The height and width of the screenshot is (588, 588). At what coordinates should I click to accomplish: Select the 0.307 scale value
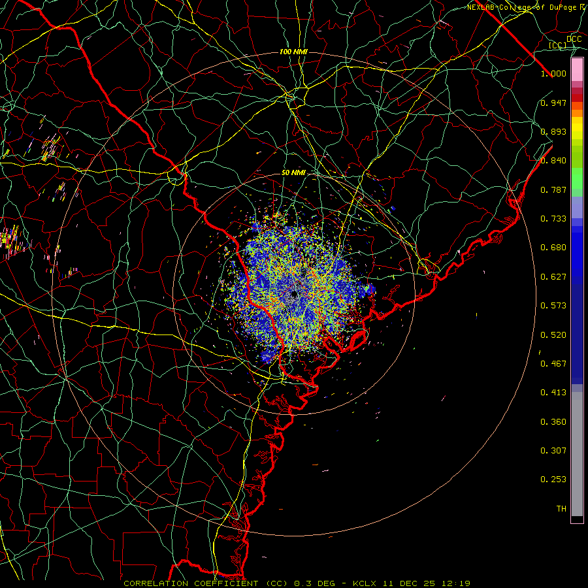tap(553, 450)
